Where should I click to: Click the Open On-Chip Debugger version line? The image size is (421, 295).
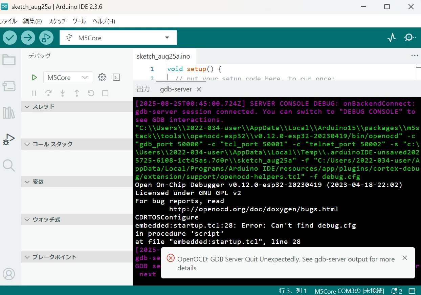point(269,185)
